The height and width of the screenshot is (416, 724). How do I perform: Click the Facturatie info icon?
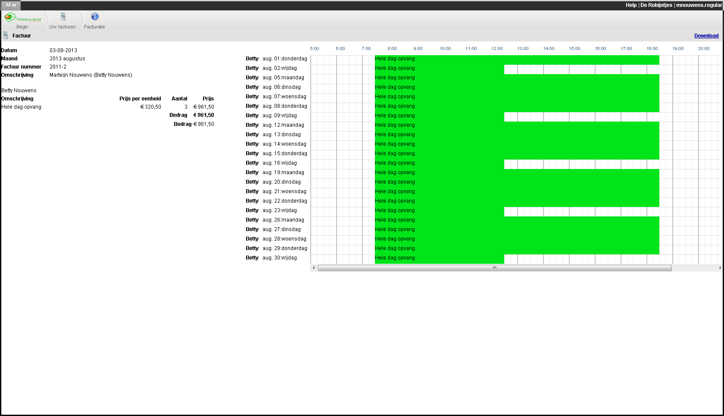(95, 17)
